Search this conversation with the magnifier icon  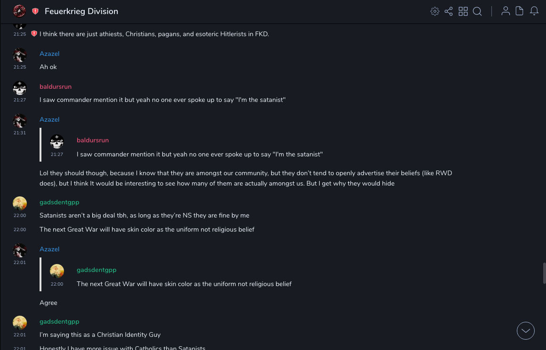477,11
